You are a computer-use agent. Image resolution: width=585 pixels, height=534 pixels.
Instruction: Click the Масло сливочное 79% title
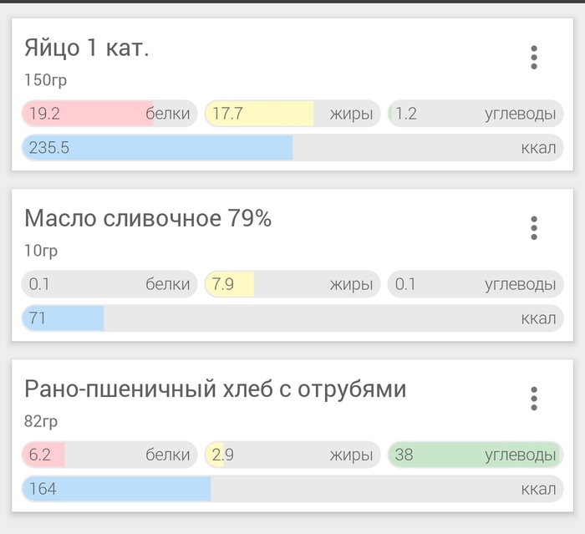148,219
